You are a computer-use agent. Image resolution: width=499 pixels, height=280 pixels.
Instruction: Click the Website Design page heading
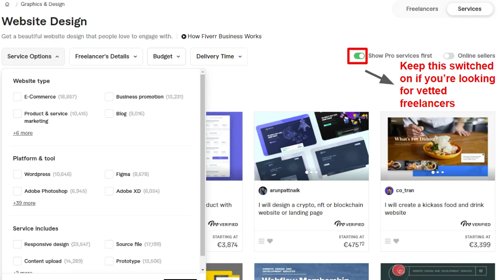pos(44,21)
